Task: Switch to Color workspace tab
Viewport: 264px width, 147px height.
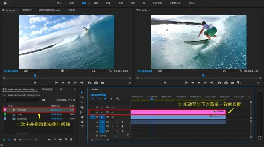Action: (x=96, y=3)
